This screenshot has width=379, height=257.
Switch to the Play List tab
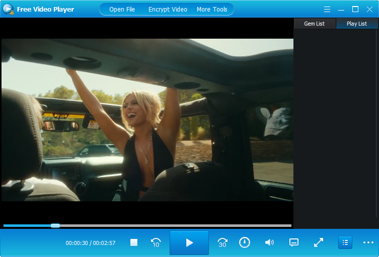(x=357, y=24)
